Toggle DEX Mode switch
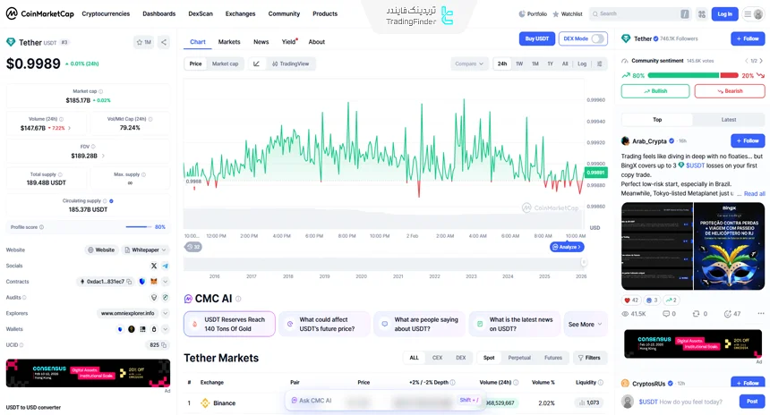770x415 pixels. click(597, 38)
